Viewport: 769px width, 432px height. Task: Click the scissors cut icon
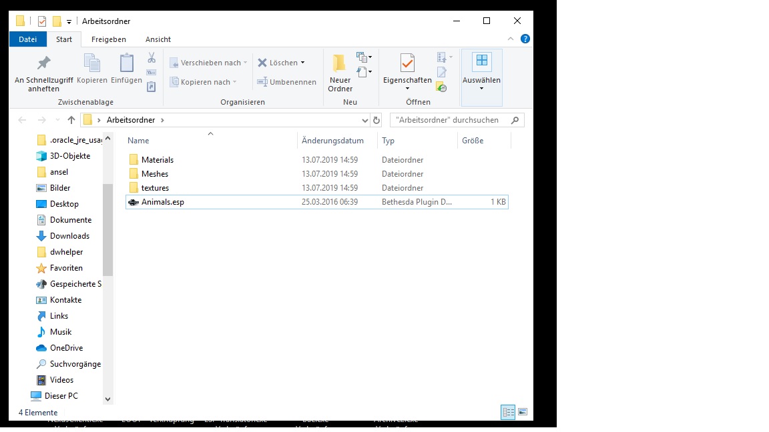coord(152,58)
